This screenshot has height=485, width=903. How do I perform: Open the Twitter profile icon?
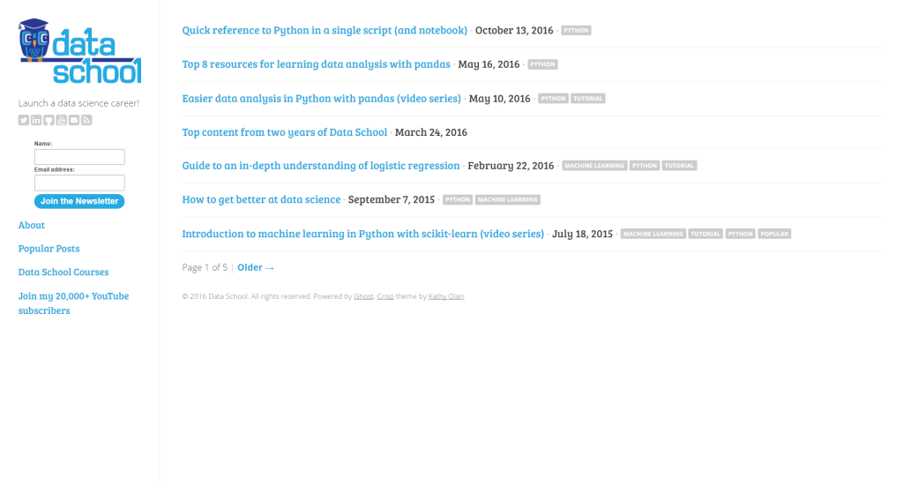(x=24, y=120)
